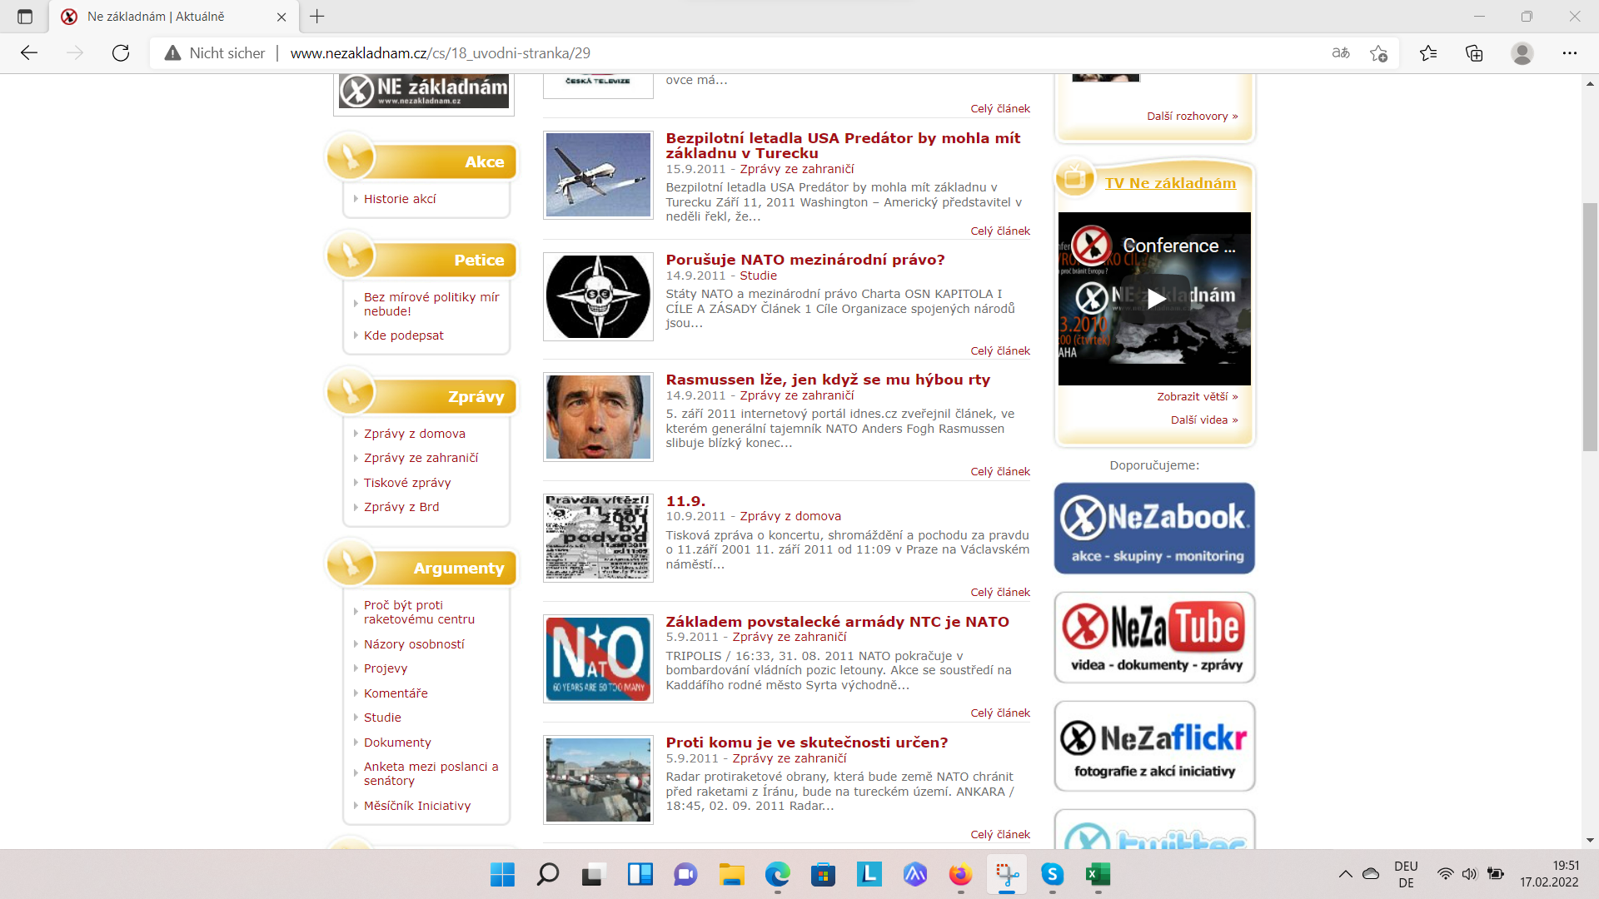1599x899 pixels.
Task: Open Porušuje NATO mezinárodní právo article
Action: (805, 260)
